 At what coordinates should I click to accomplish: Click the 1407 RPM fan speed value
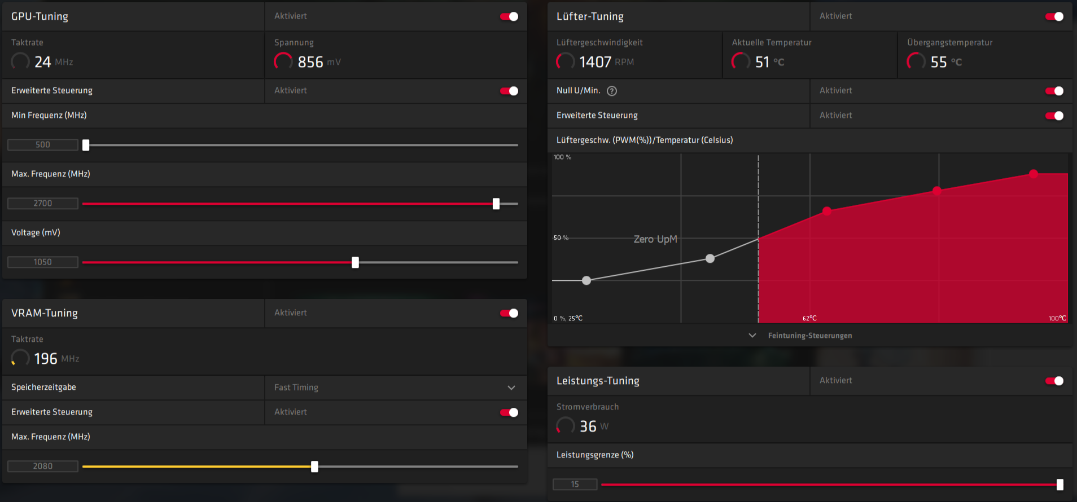tap(607, 62)
